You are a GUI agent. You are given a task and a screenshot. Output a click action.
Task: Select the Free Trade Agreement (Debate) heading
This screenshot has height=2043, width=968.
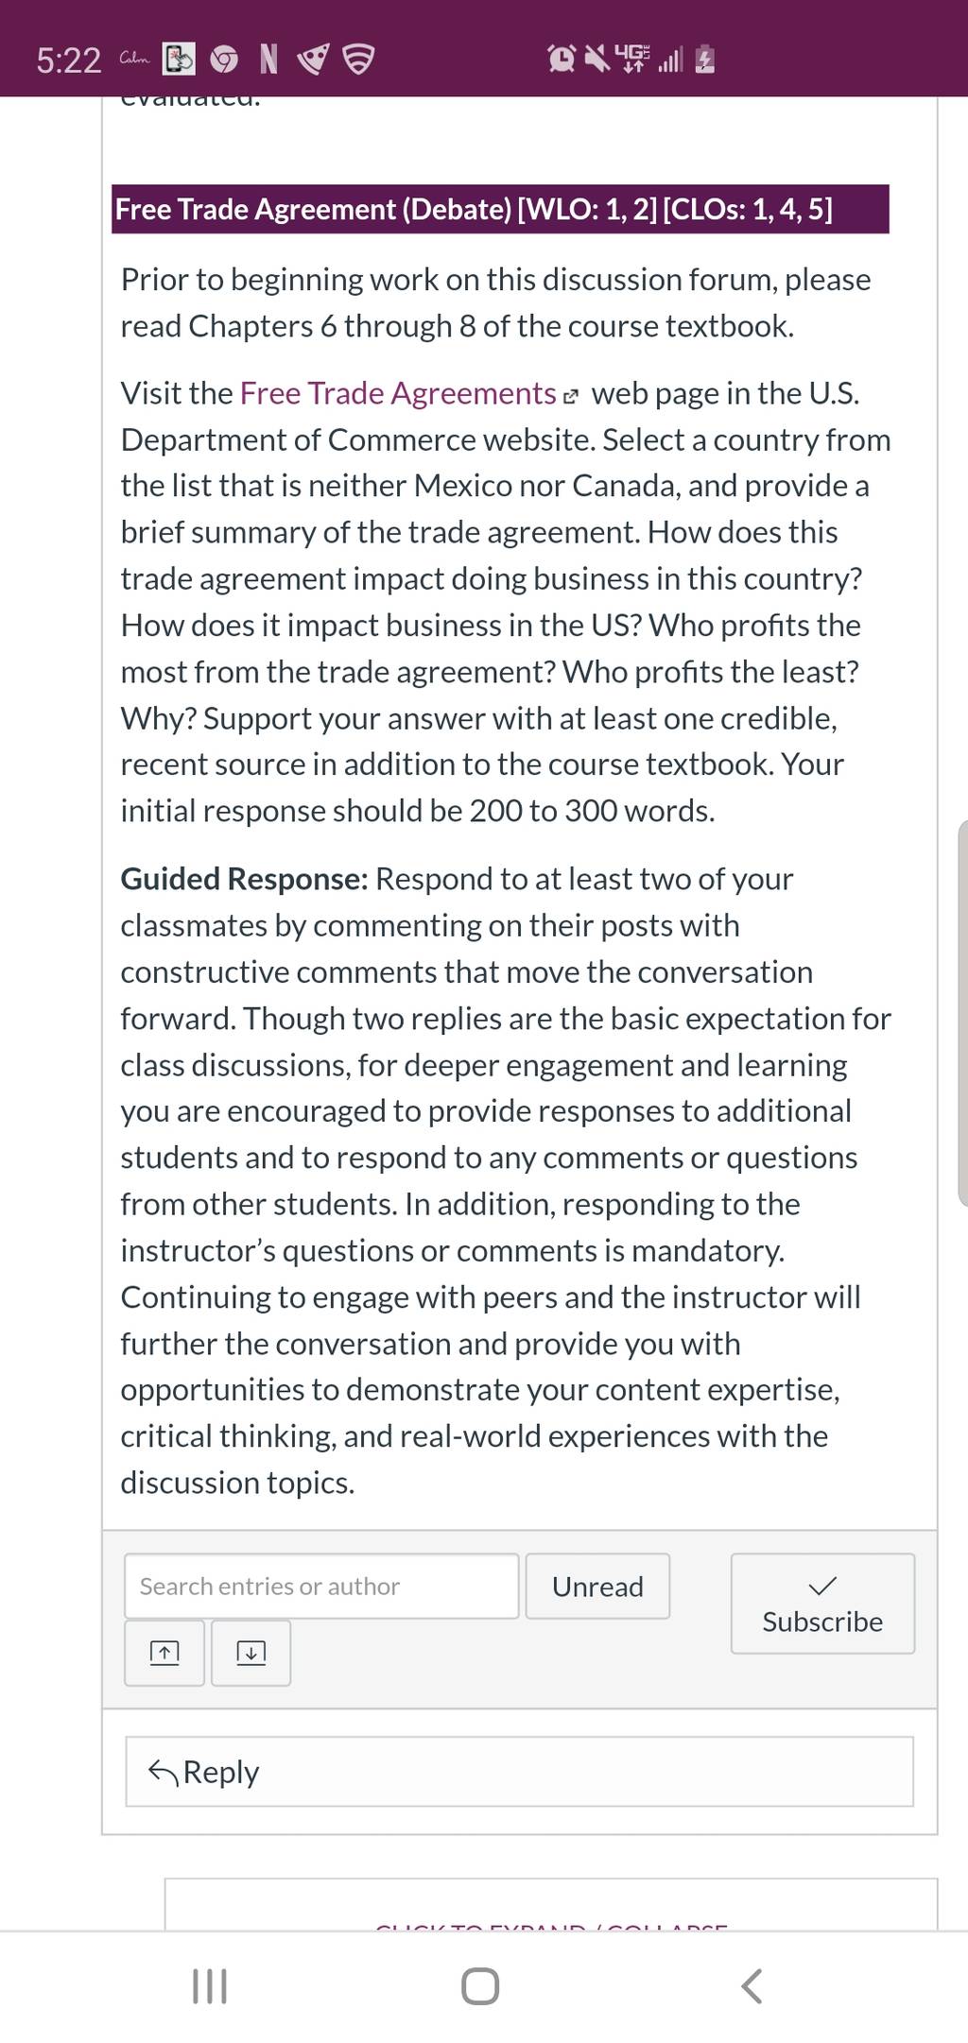474,209
